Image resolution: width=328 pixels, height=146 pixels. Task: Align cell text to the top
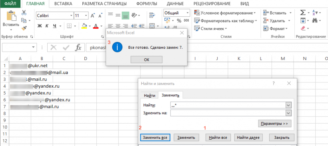[x=110, y=15]
